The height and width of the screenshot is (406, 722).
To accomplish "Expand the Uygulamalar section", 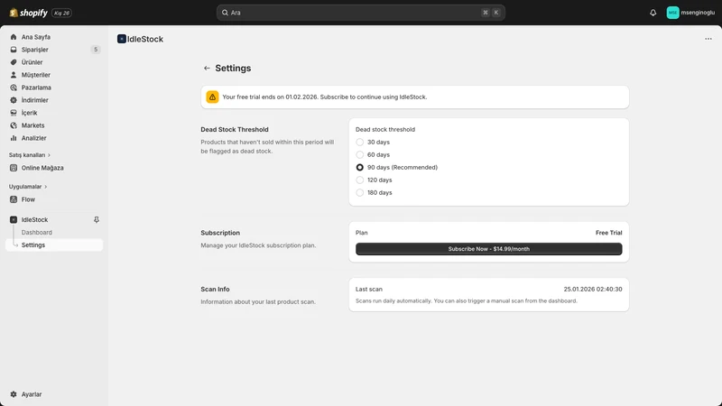I will (x=28, y=187).
